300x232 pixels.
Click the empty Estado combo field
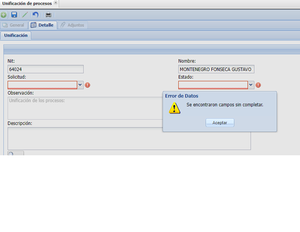(x=213, y=85)
